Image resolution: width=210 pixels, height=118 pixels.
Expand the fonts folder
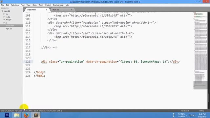(x=4, y=17)
